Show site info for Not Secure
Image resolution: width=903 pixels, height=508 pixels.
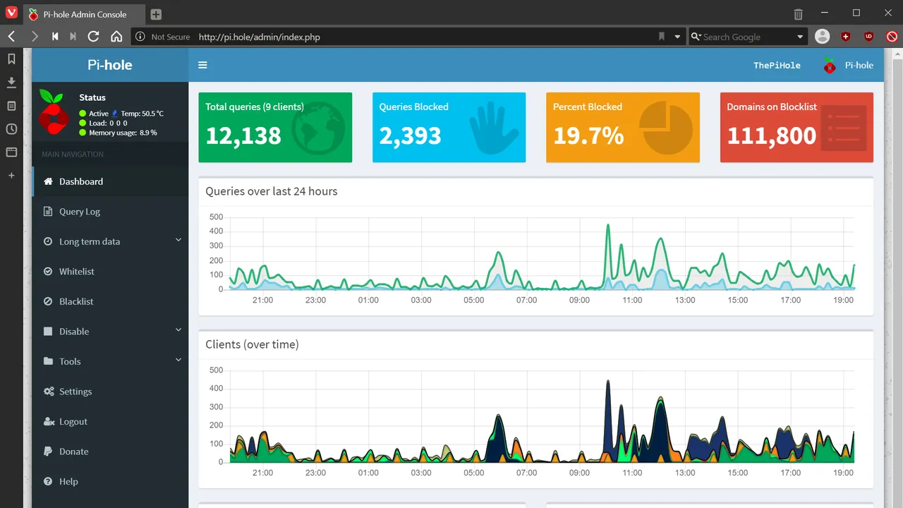pyautogui.click(x=163, y=37)
